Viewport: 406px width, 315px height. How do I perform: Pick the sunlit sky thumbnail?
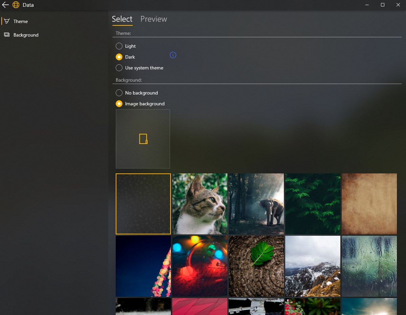pyautogui.click(x=369, y=307)
